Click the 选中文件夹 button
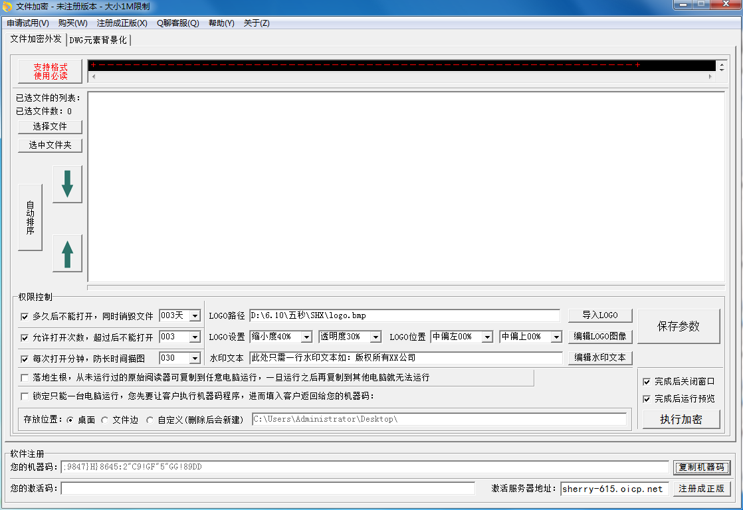The image size is (743, 510). pos(51,145)
